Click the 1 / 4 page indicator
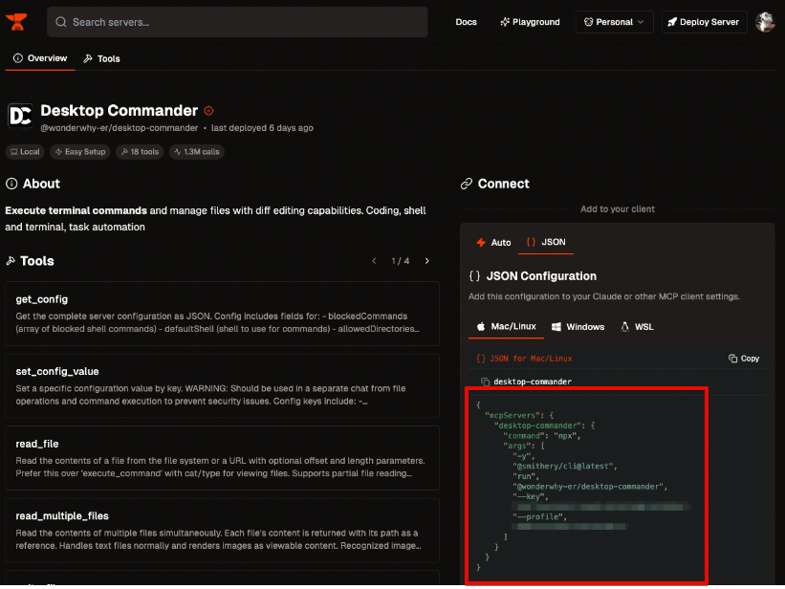The image size is (785, 589). point(400,261)
